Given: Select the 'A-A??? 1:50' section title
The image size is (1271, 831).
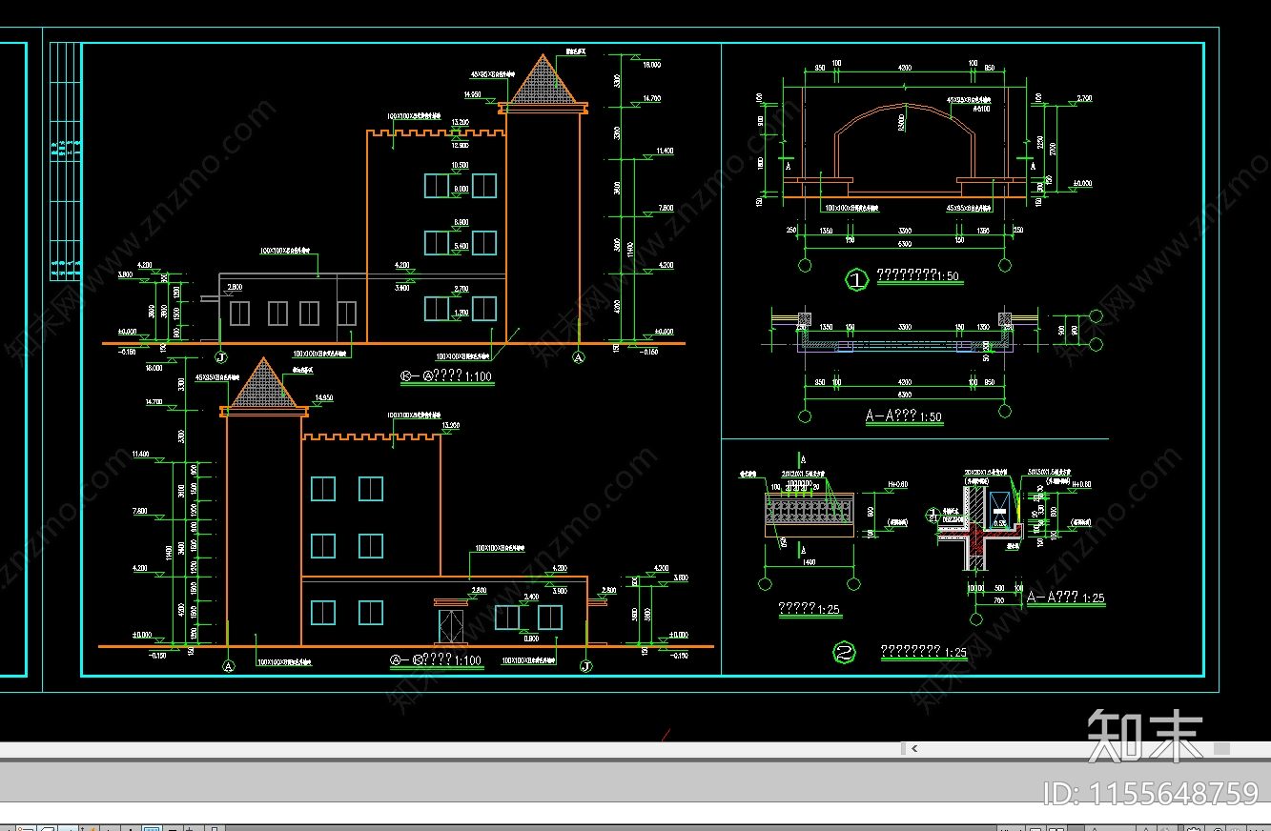Looking at the screenshot, I should tap(903, 416).
